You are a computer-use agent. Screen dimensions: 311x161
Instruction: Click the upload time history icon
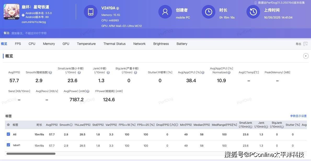point(253,12)
